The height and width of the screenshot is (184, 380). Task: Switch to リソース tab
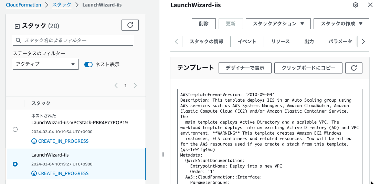pos(281,42)
